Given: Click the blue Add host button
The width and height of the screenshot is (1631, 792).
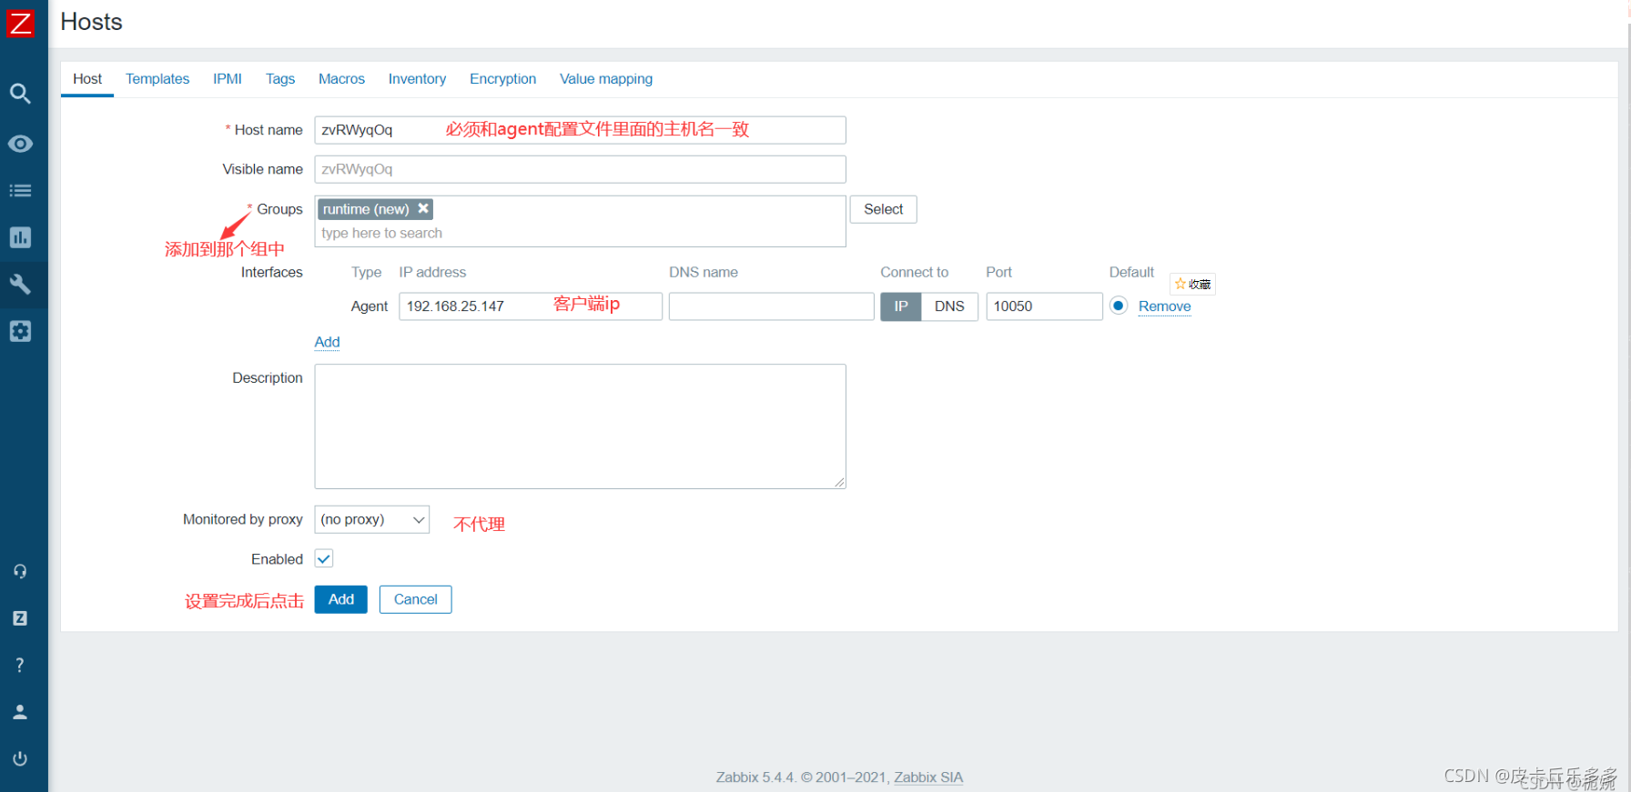Looking at the screenshot, I should (x=341, y=599).
